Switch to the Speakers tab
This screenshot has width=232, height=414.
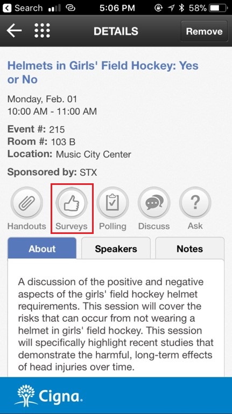116,248
